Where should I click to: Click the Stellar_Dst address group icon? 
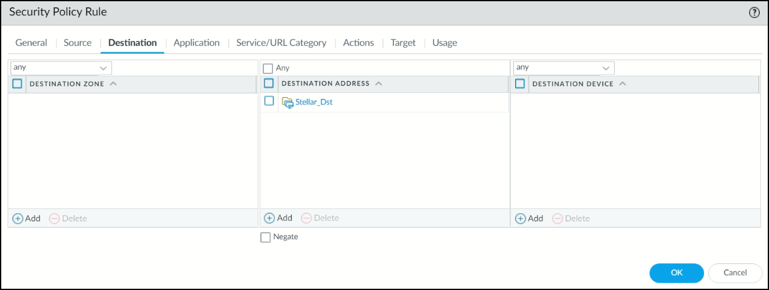click(287, 102)
